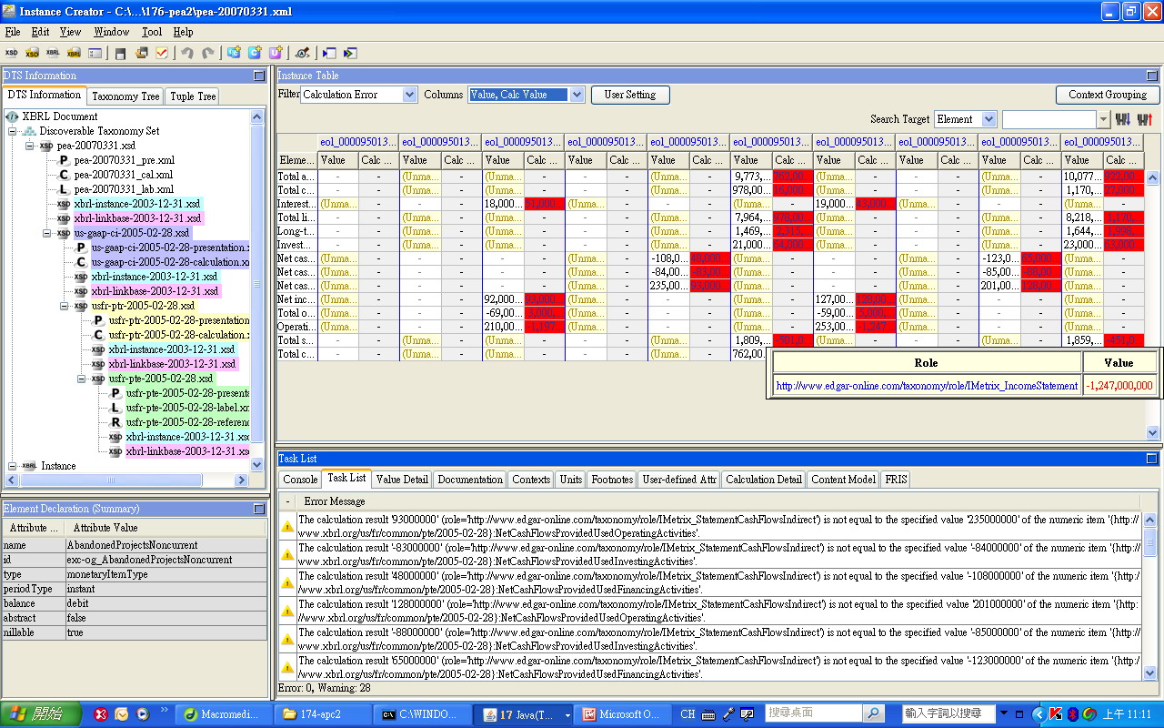
Task: Click the double arrow window icon
Action: pos(349,54)
